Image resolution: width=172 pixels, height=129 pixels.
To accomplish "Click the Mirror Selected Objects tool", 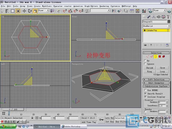I will (x=114, y=11).
